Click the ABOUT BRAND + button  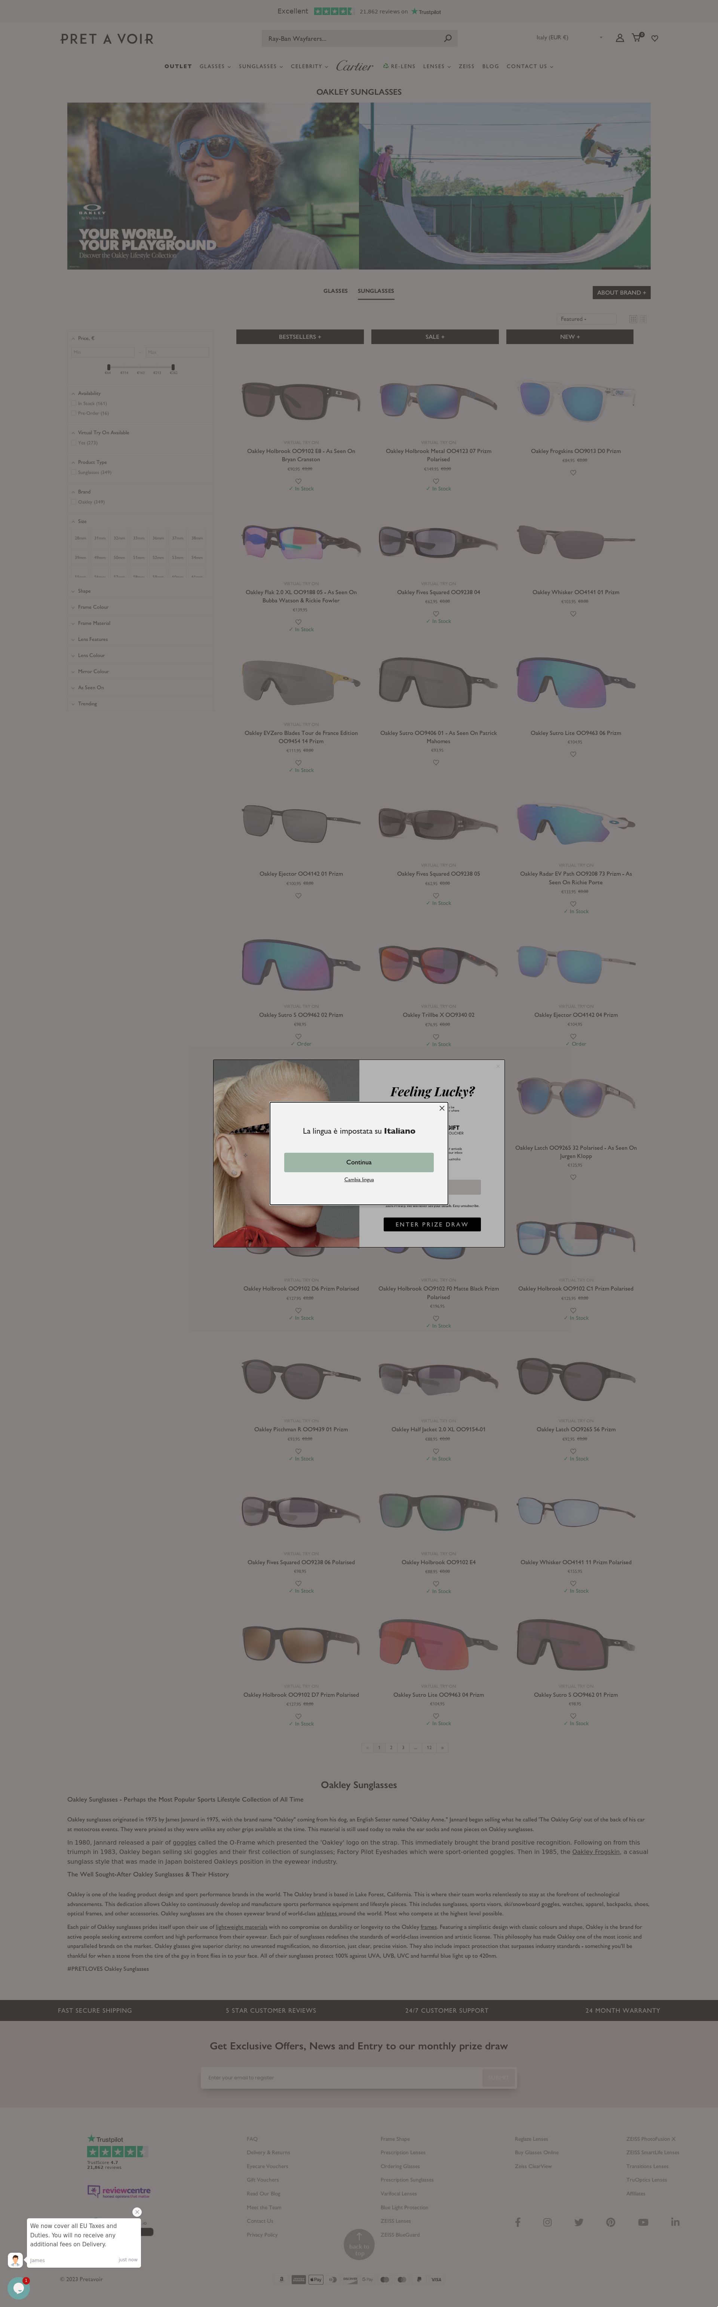coord(622,292)
